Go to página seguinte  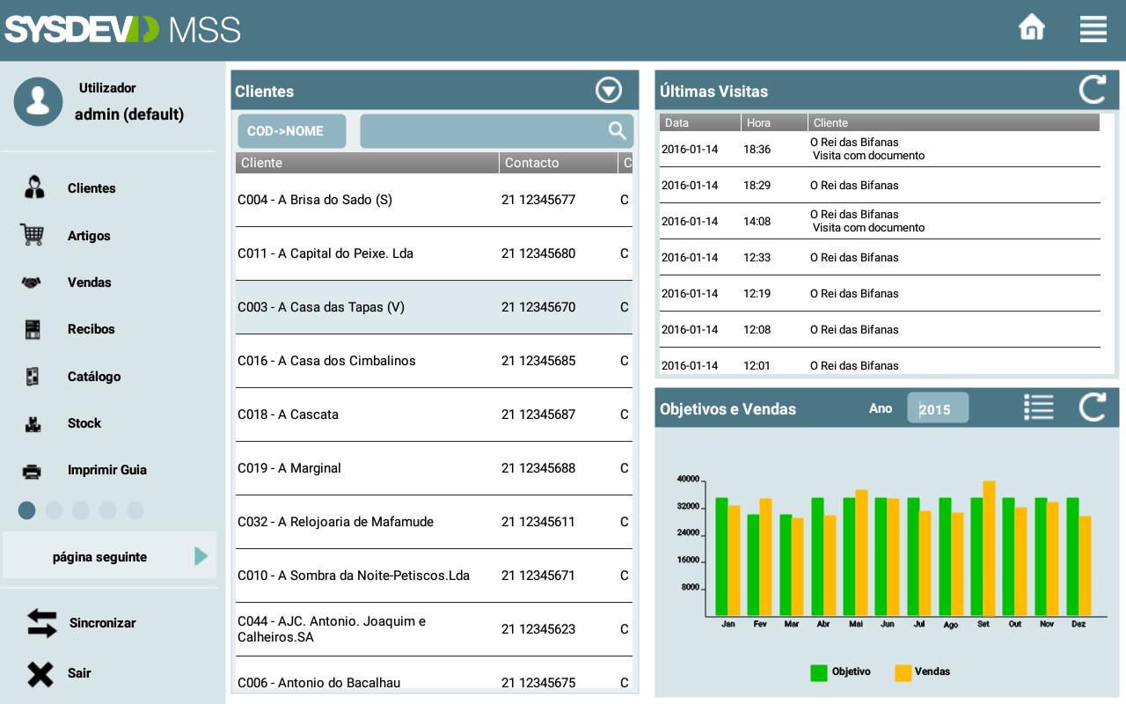[109, 556]
